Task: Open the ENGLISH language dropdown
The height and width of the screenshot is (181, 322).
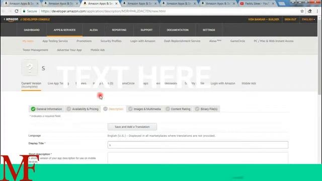Action: pyautogui.click(x=308, y=19)
